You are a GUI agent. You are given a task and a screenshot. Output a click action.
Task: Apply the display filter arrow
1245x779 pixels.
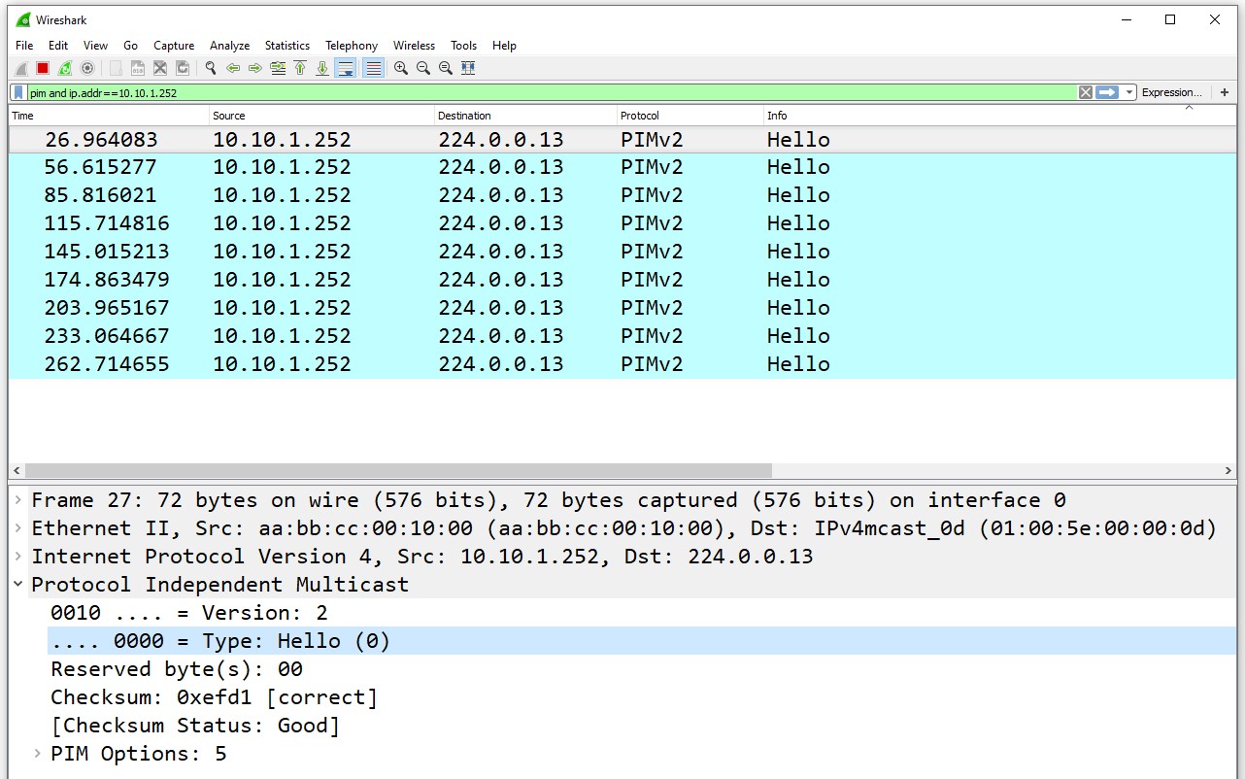(x=1107, y=92)
